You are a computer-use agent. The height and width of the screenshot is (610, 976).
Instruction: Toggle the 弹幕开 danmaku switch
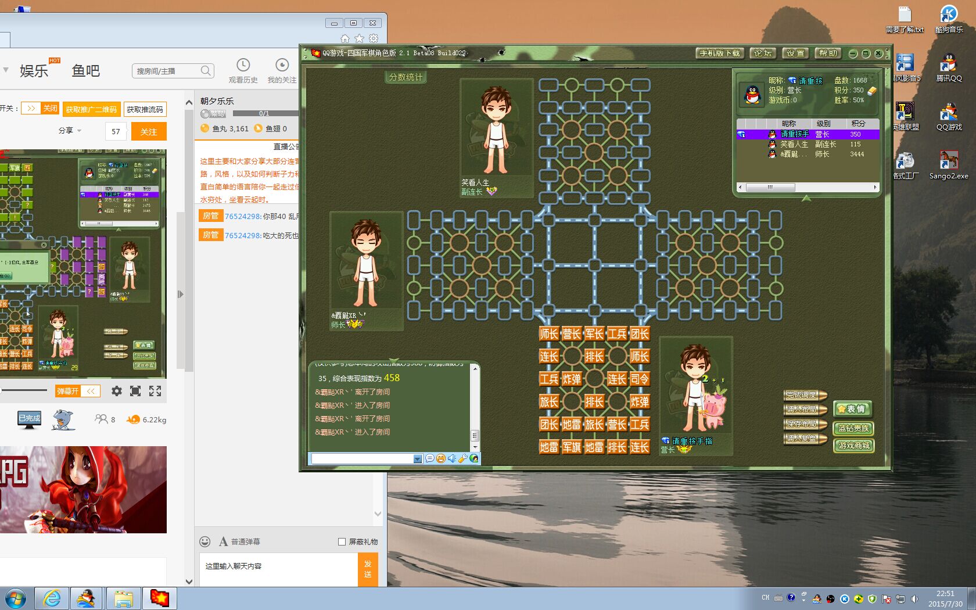click(78, 391)
